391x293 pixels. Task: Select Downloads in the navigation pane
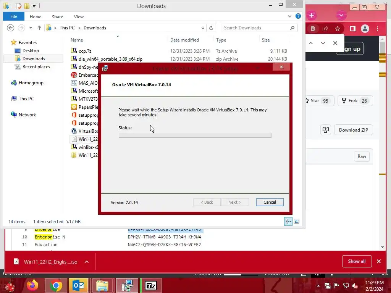pyautogui.click(x=34, y=58)
